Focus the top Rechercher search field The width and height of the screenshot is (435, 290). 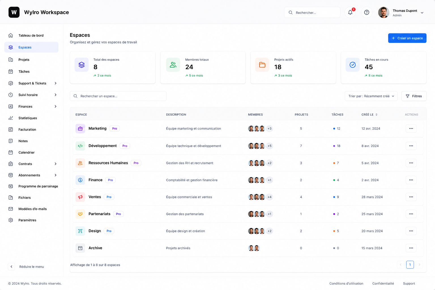pos(312,12)
